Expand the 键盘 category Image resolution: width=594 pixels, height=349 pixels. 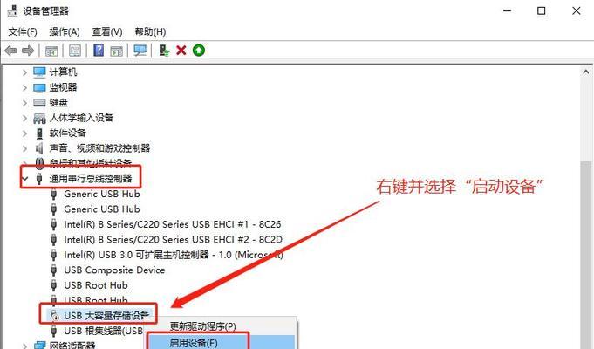(24, 103)
